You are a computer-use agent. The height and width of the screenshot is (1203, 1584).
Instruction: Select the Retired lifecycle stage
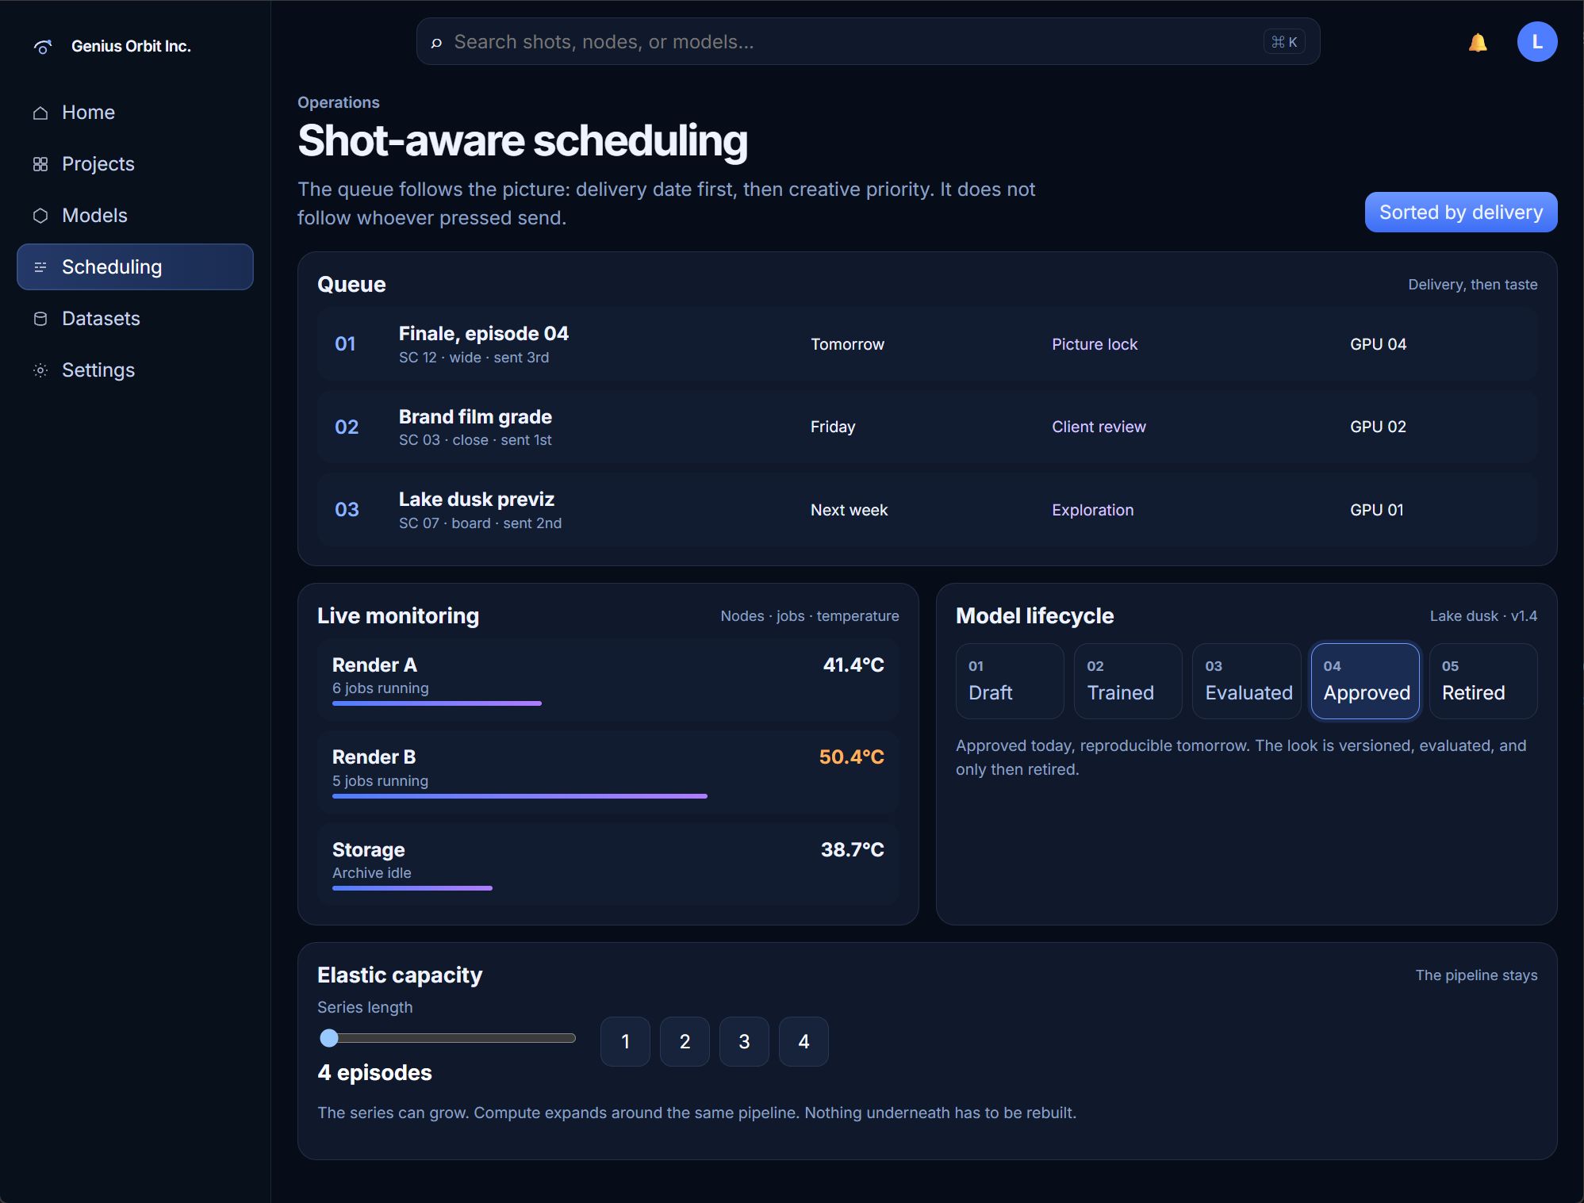1483,681
